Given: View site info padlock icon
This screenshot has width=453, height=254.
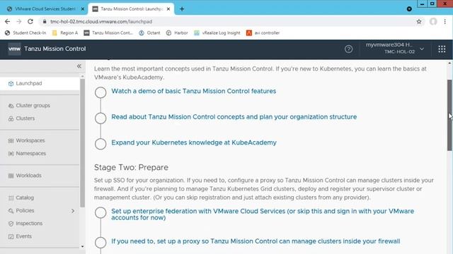Looking at the screenshot, I should 44,22.
